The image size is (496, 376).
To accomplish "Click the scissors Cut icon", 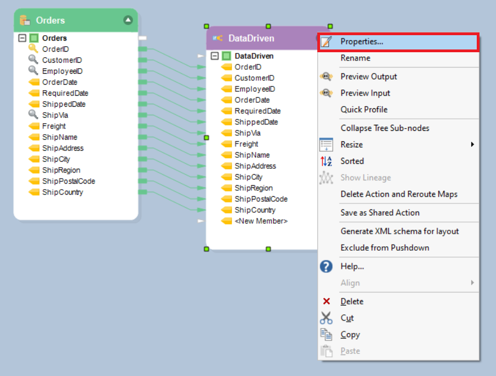I will 326,318.
